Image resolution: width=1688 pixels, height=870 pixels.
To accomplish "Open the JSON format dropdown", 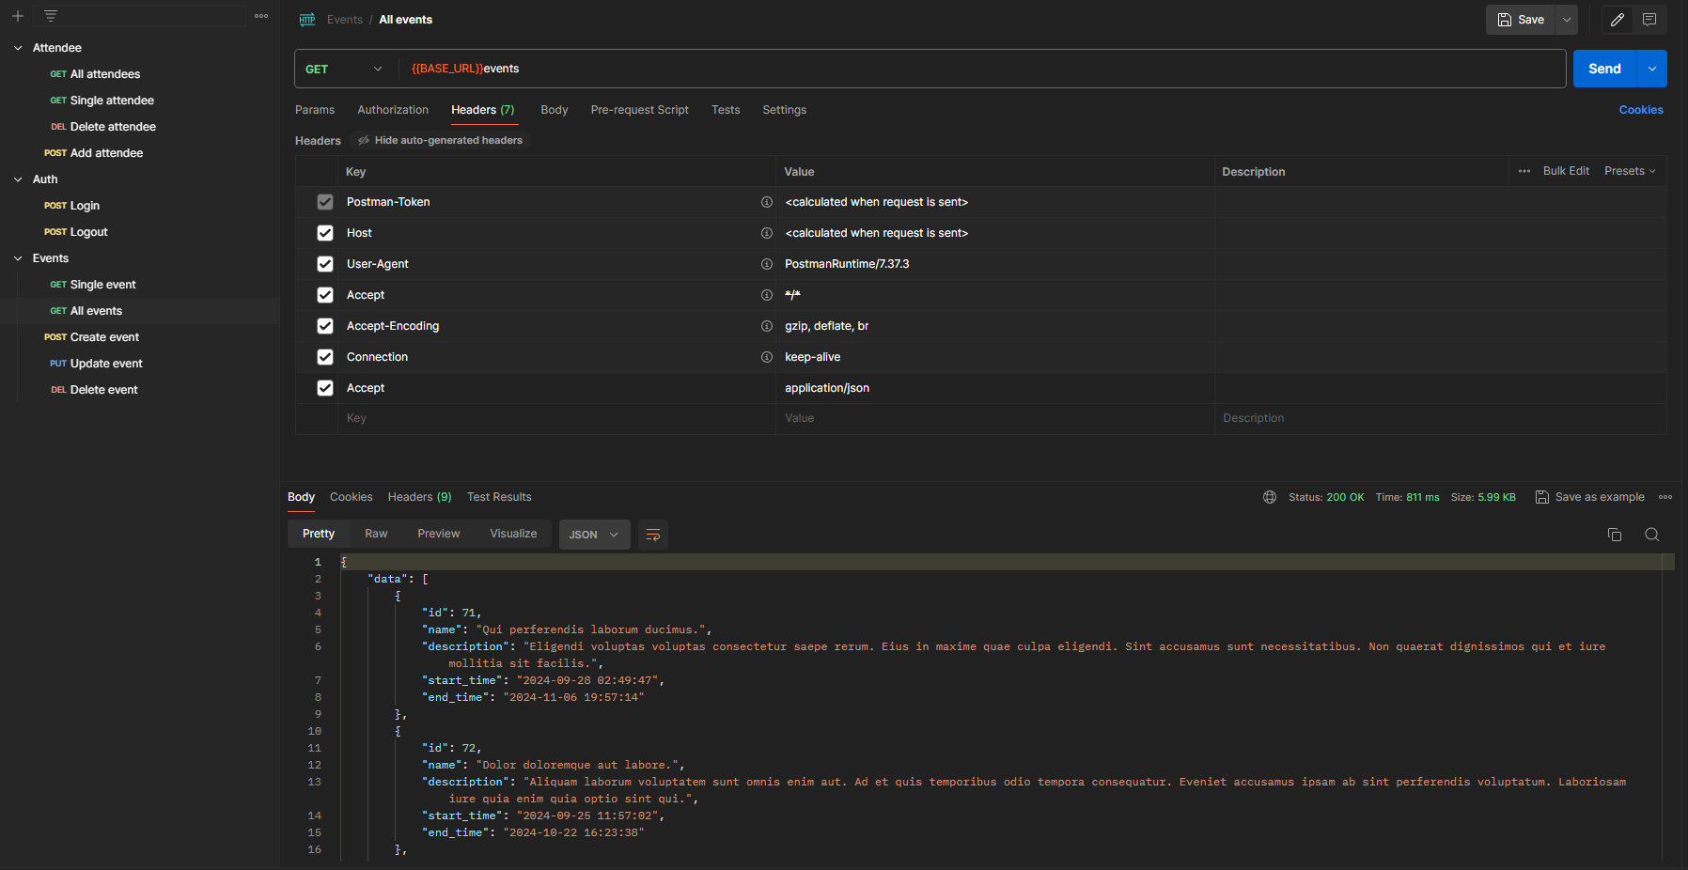I will [x=594, y=535].
